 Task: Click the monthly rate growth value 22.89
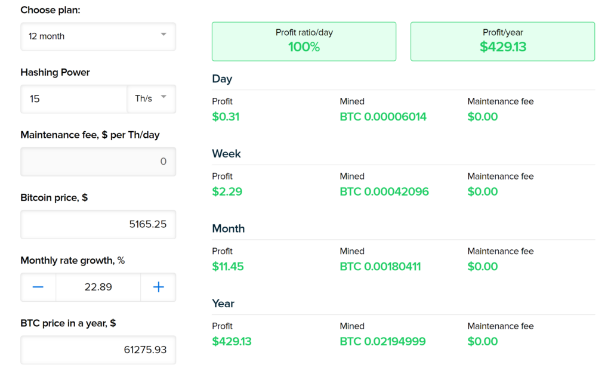pyautogui.click(x=98, y=287)
